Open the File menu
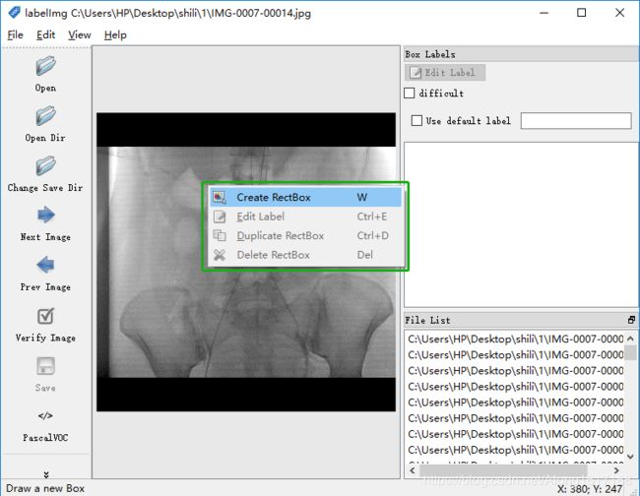This screenshot has height=496, width=640. click(x=15, y=35)
